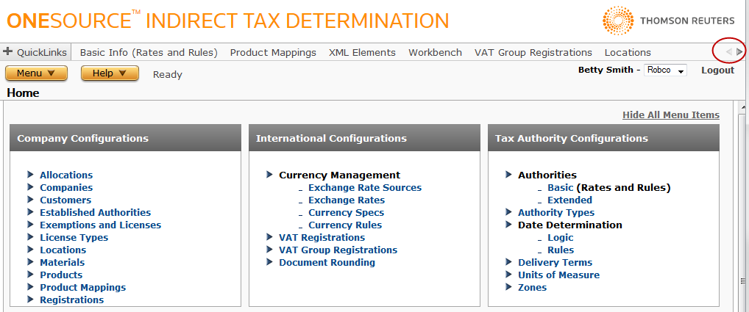The image size is (749, 312).
Task: Open Workbench from the QuickLinks bar
Action: (435, 53)
